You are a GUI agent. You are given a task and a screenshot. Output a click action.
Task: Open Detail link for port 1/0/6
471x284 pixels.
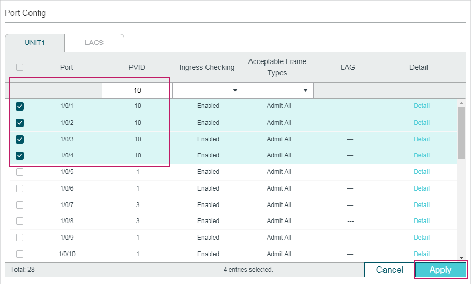(421, 188)
